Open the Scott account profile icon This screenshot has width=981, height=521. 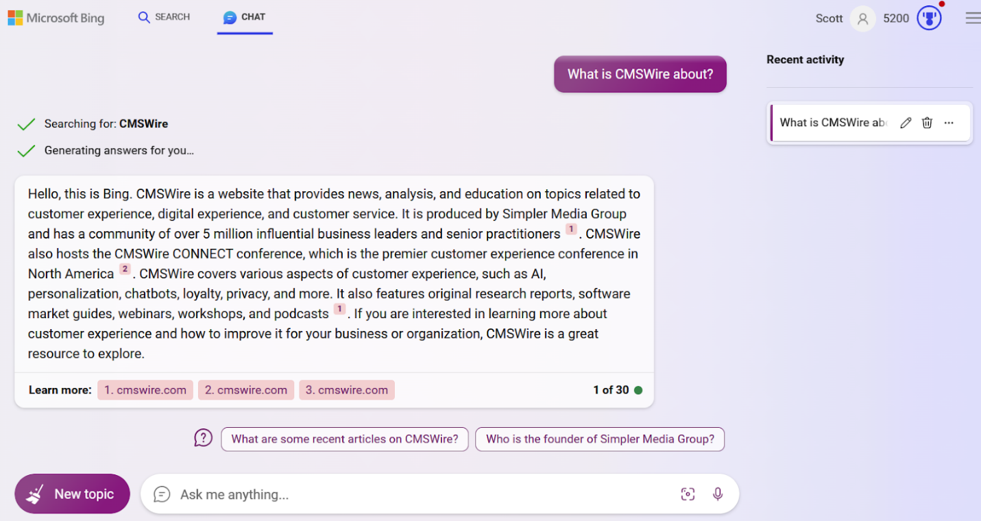(862, 19)
